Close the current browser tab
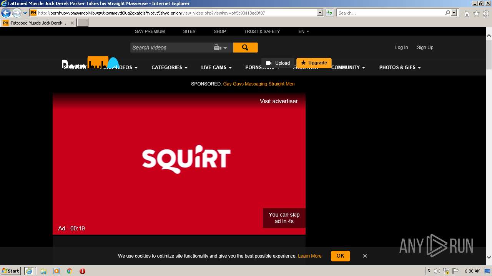The height and width of the screenshot is (276, 492). 72,23
